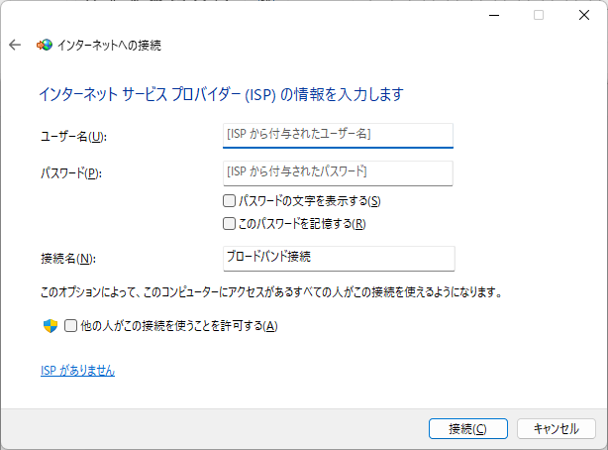Open the ISP がありません link
This screenshot has width=608, height=450.
(77, 371)
